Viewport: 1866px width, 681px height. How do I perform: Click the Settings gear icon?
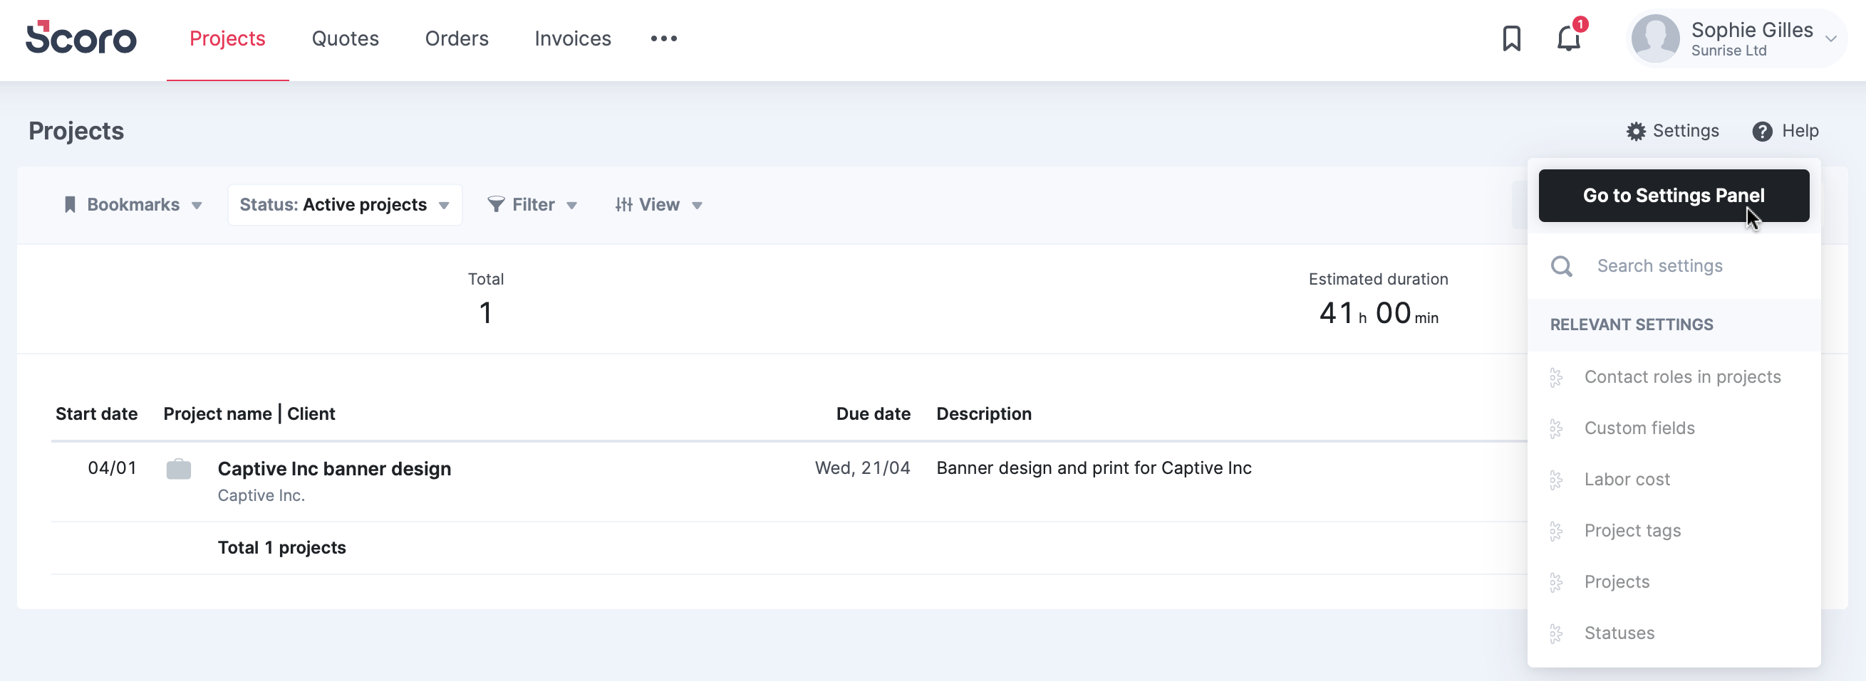(1636, 131)
